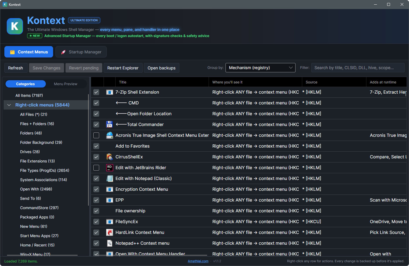Screen dimensions: 409x266
Task: Switch to the Startup Manager tab
Action: point(81,52)
